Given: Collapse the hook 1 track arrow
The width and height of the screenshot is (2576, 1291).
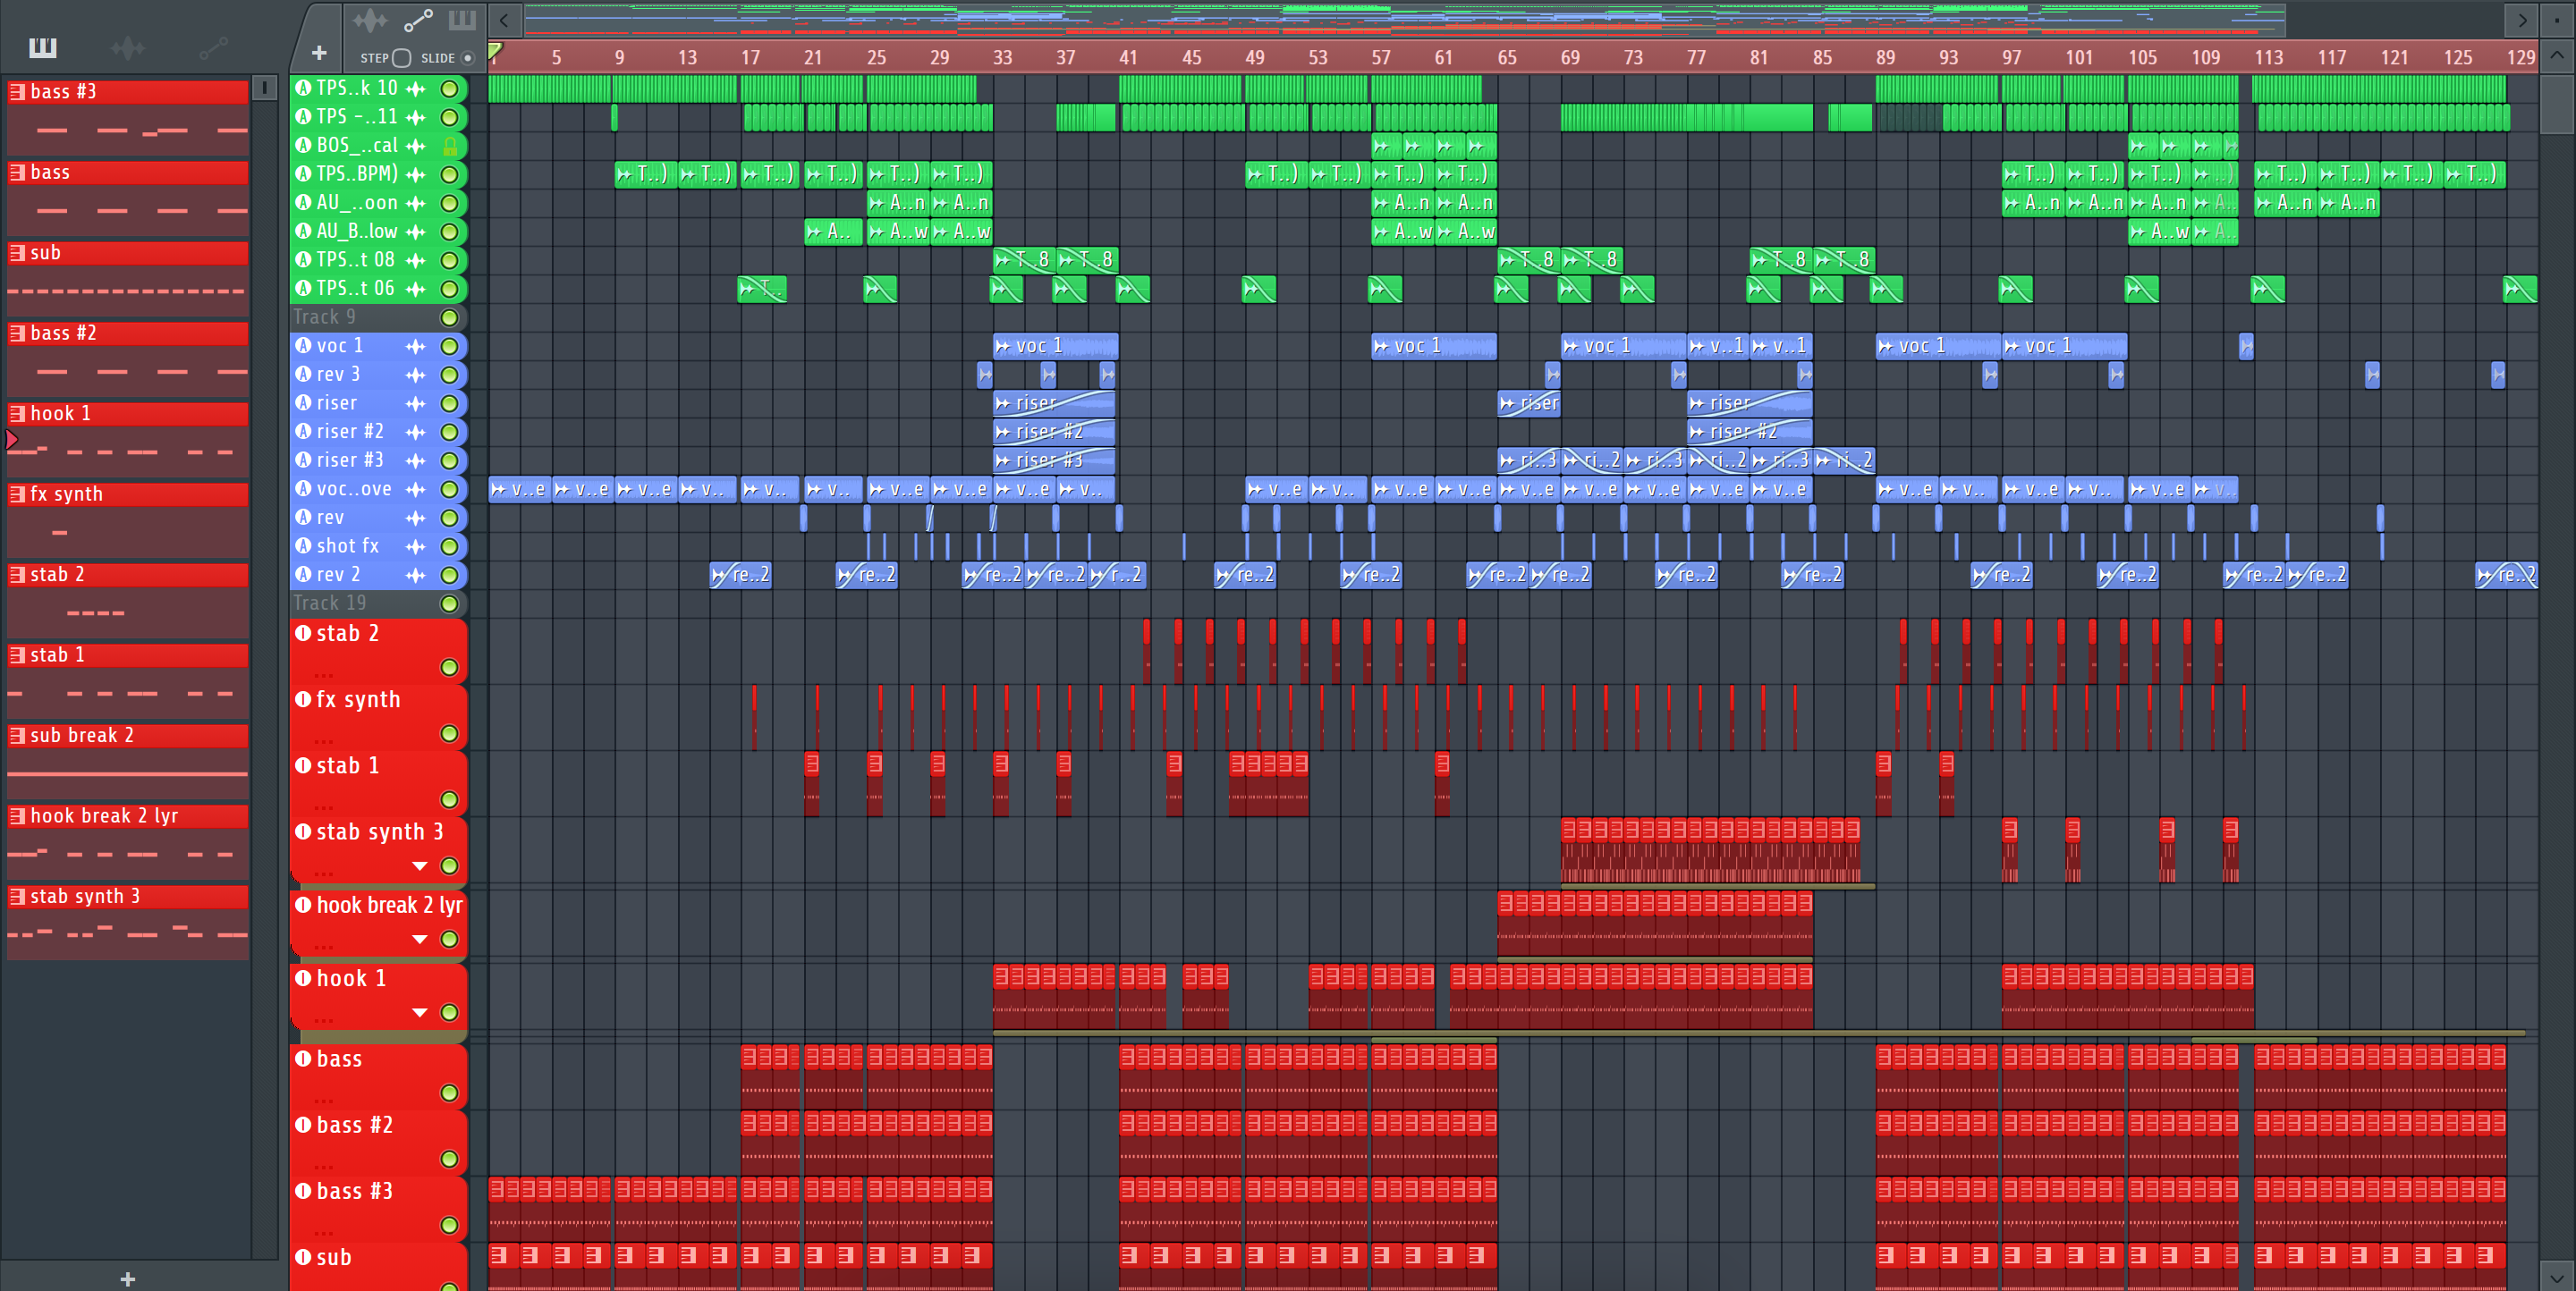Looking at the screenshot, I should tap(420, 1012).
